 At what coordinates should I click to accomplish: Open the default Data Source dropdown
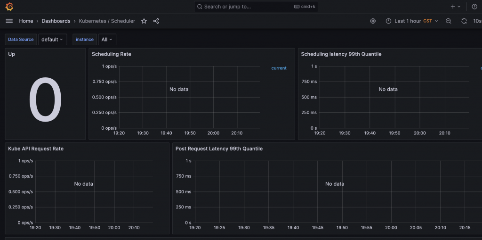(53, 40)
